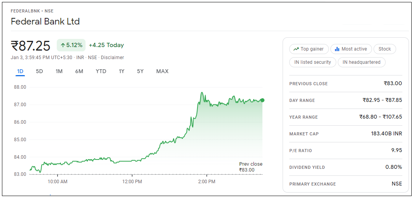414x198 pixels.
Task: Click the Most active bar chart icon
Action: 337,49
